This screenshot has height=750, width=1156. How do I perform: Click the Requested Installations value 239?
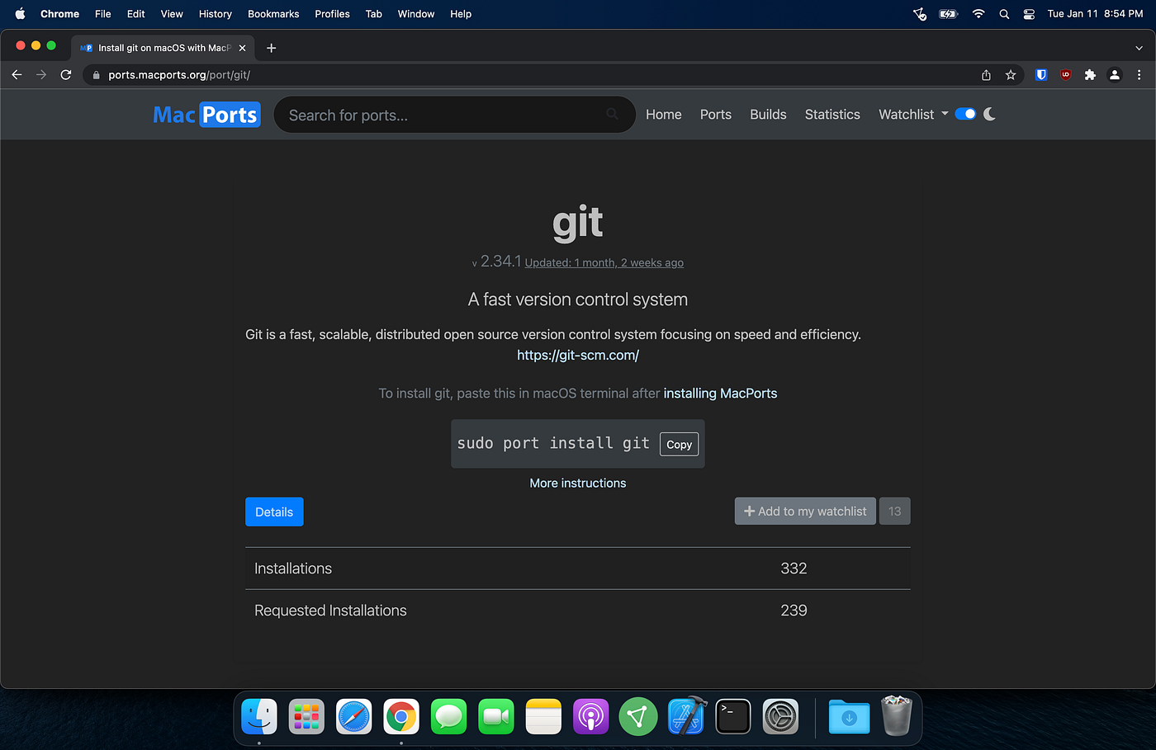(x=794, y=611)
